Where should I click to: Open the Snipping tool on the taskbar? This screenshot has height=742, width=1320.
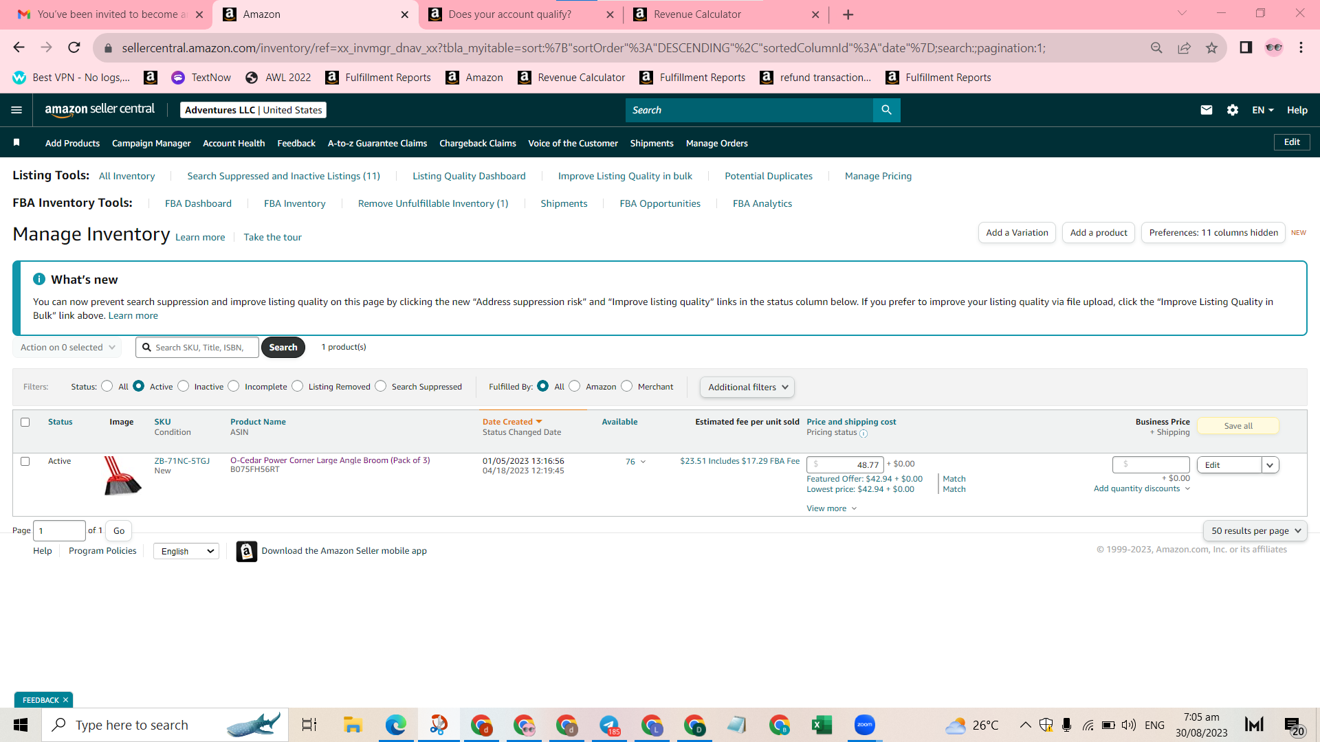click(439, 725)
